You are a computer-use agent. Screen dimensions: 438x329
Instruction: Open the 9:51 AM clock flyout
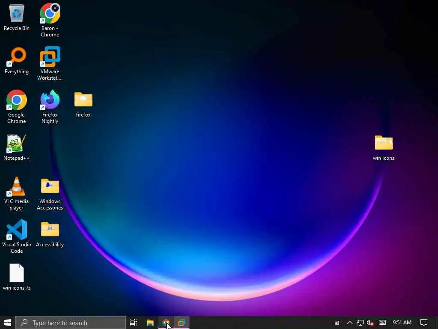coord(402,323)
